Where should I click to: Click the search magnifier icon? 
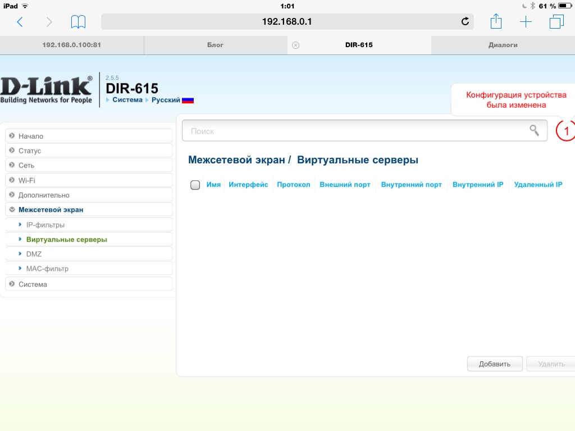535,130
